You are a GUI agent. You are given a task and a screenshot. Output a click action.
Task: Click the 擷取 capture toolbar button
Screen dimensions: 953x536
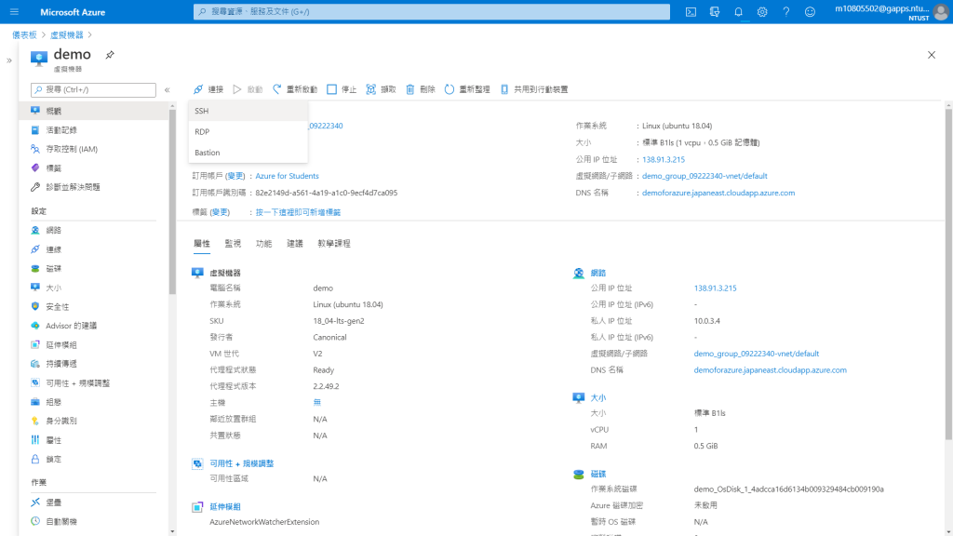tap(381, 89)
